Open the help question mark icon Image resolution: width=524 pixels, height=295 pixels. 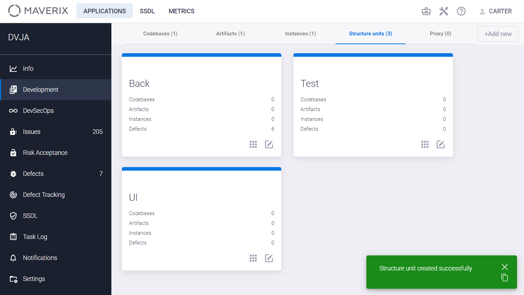(461, 11)
